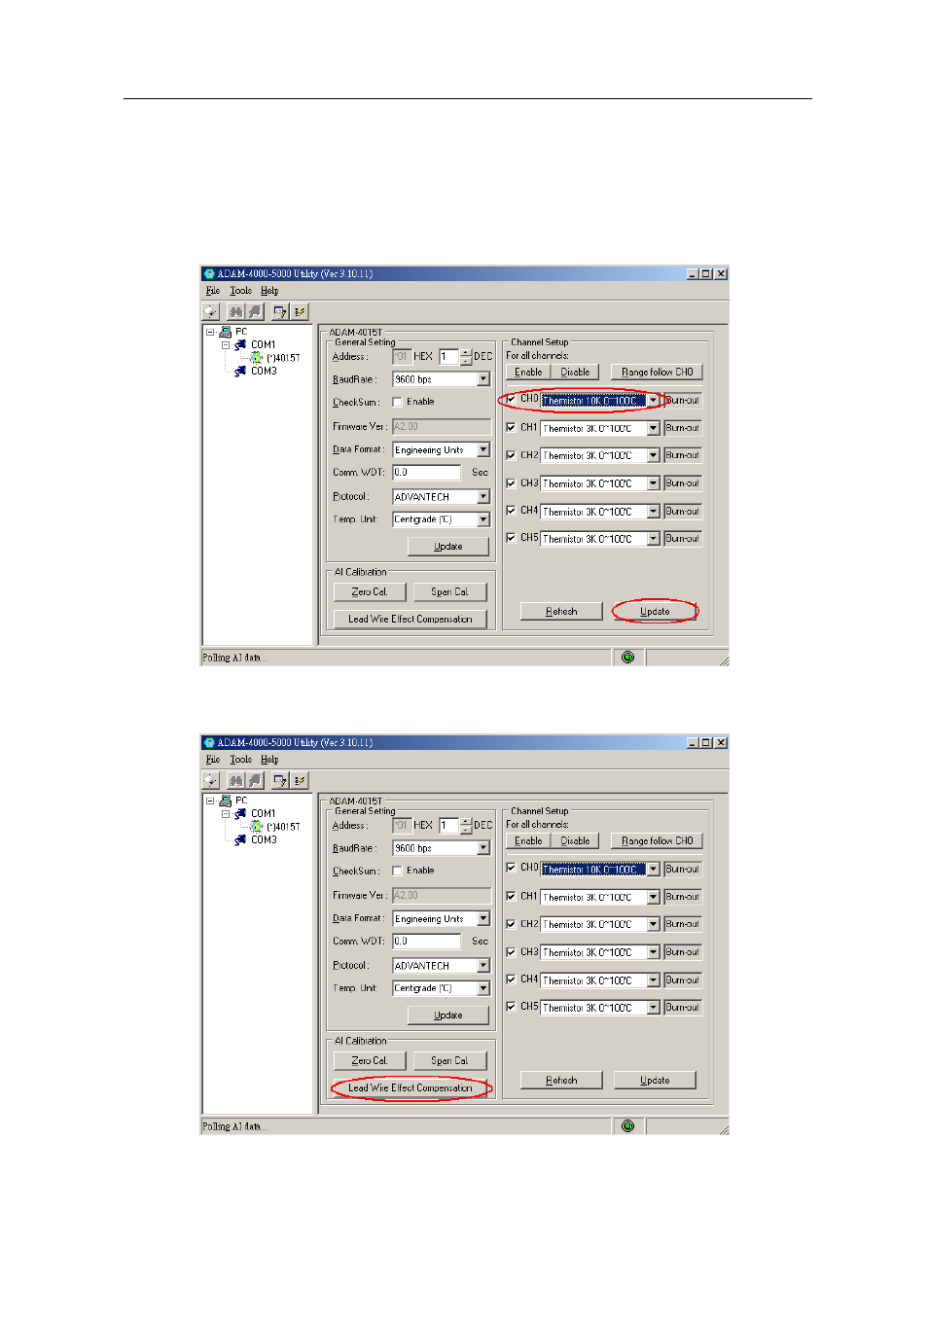Click Address DEC input field in upper window
The width and height of the screenshot is (928, 1318).
pyautogui.click(x=448, y=357)
